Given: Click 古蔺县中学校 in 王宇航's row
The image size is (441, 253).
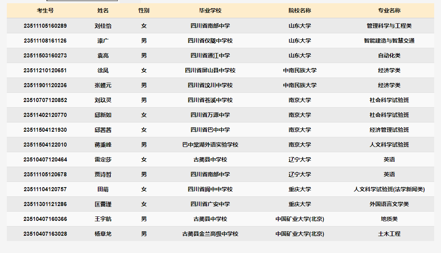Looking at the screenshot, I should [x=210, y=219].
